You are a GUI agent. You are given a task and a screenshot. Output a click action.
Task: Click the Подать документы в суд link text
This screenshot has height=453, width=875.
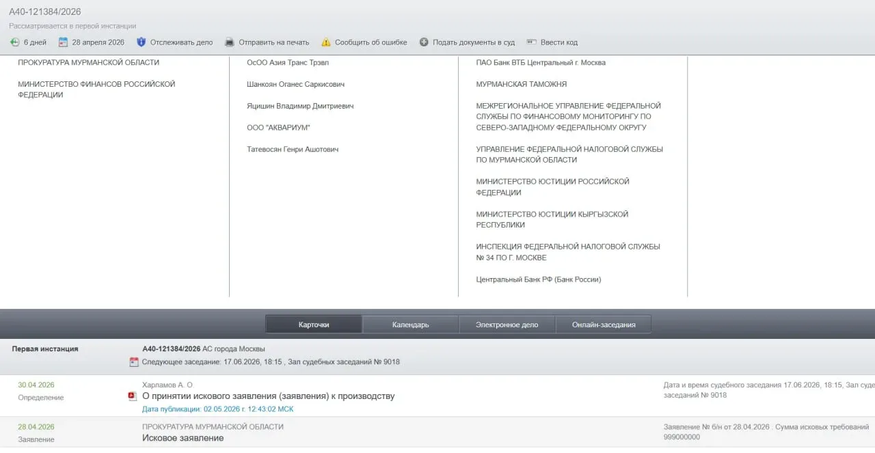click(x=474, y=42)
